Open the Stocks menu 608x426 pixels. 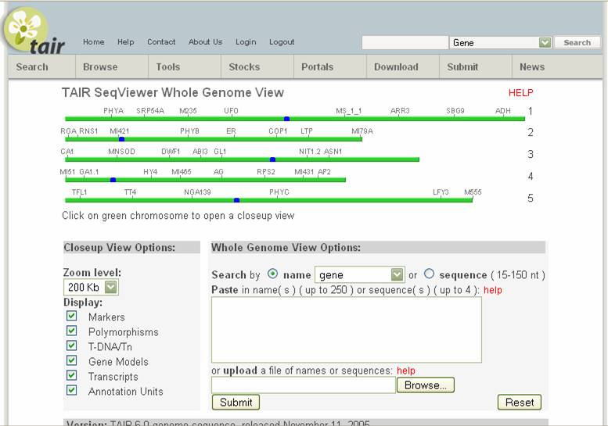pos(244,67)
